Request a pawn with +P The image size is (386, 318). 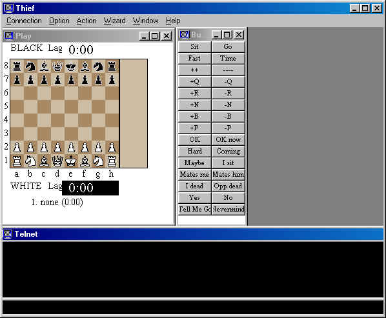[x=194, y=128]
